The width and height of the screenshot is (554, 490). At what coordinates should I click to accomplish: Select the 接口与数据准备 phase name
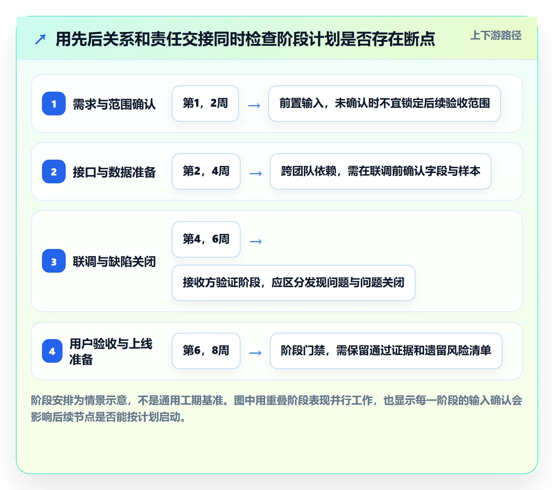(114, 172)
